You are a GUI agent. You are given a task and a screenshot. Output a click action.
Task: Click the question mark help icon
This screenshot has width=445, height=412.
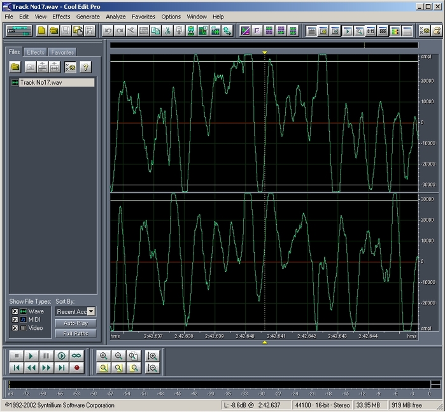click(85, 67)
